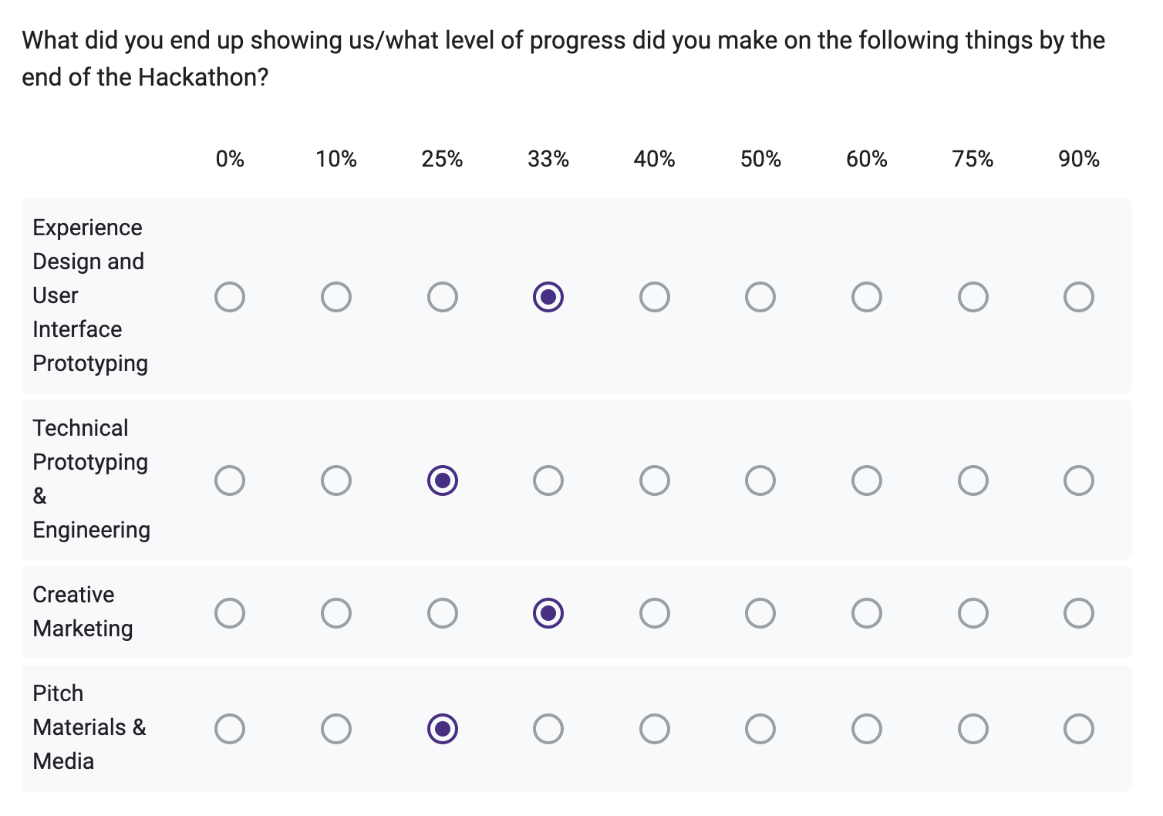Set Technical Prototyping & Engineering to 10%
Screen dimensions: 1163x816
click(x=336, y=480)
